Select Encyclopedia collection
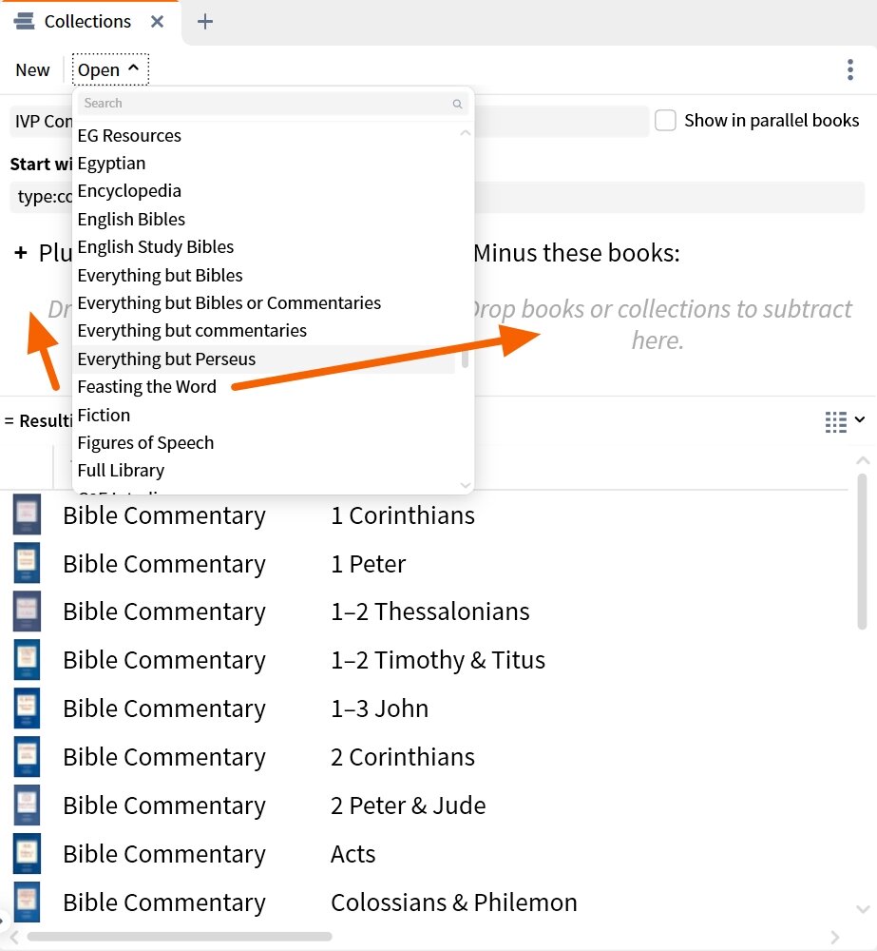 (x=129, y=191)
